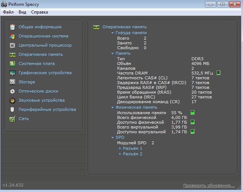Click the 20 тактов tRAS value
This screenshot has height=192, width=243.
point(202,92)
